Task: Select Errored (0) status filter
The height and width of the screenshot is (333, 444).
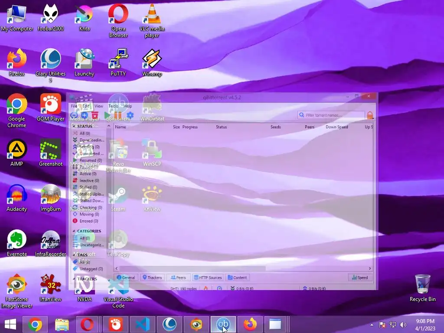Action: (x=88, y=221)
